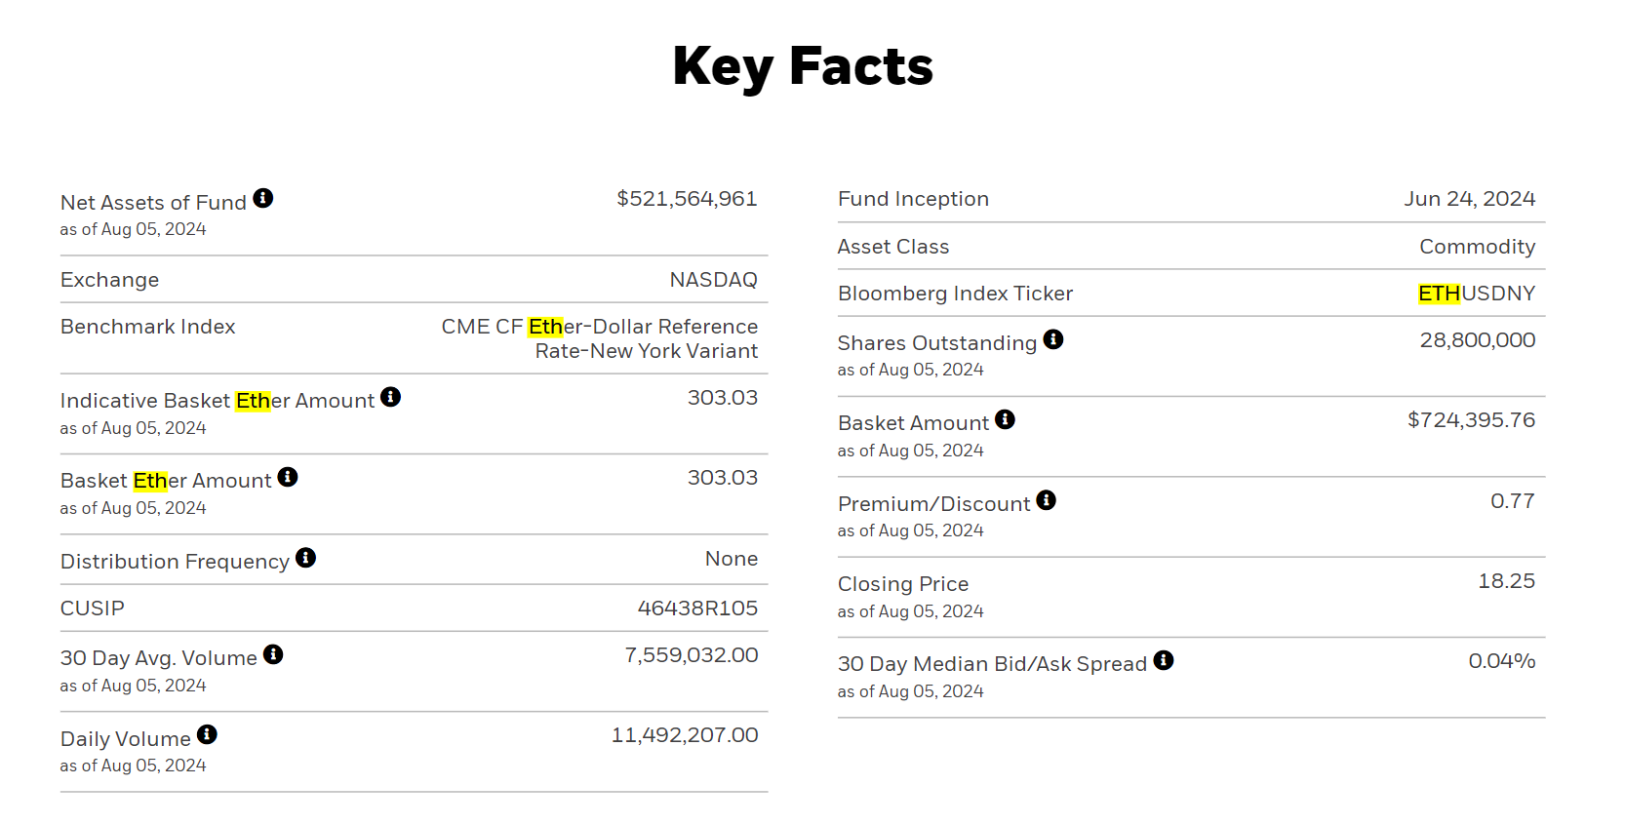Screen dimensions: 1625x825
Task: Click the Asset Class value Commodity
Action: [x=1477, y=247]
